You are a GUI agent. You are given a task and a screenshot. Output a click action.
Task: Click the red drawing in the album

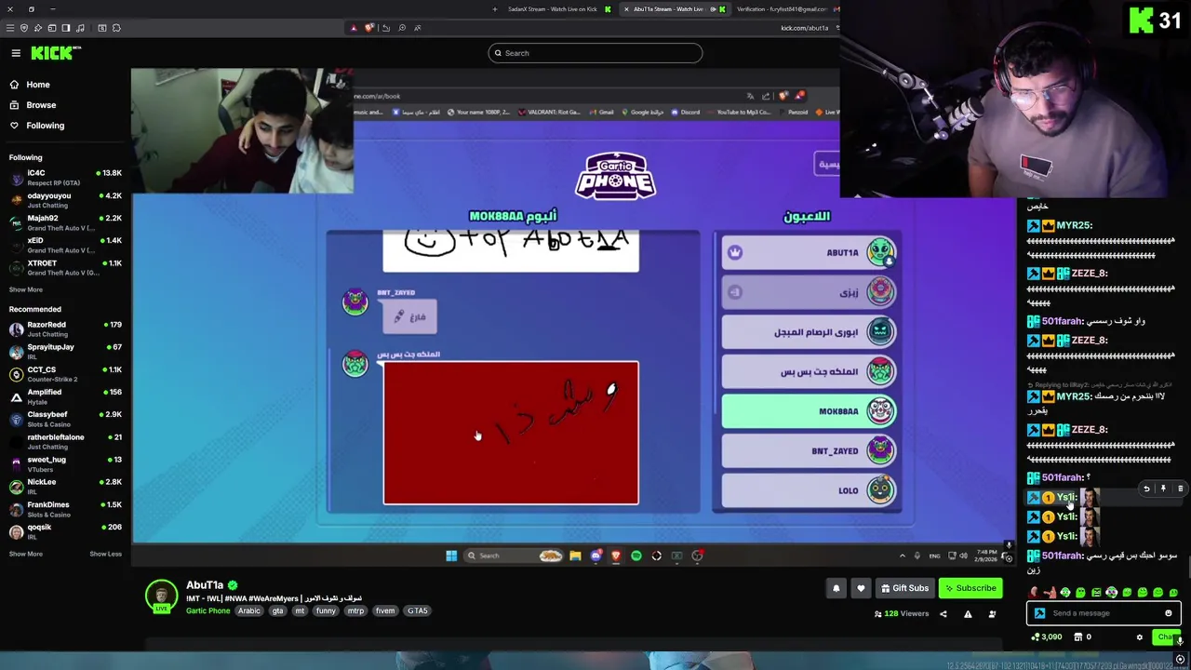click(x=511, y=433)
